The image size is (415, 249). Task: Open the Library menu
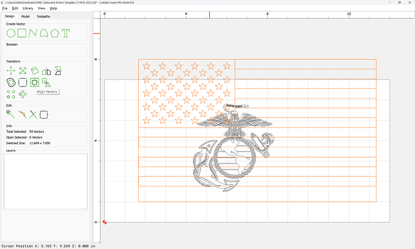pos(28,8)
